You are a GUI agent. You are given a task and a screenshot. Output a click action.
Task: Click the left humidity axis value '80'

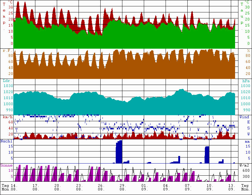[11, 55]
